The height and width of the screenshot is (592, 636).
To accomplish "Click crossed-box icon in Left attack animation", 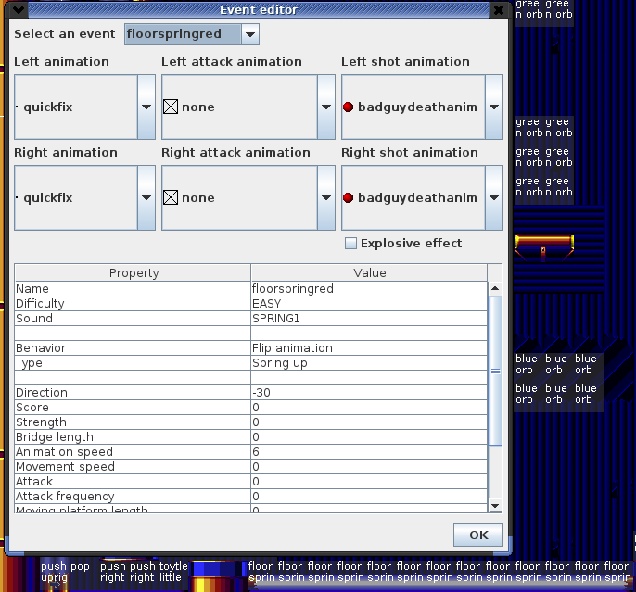I will [171, 107].
